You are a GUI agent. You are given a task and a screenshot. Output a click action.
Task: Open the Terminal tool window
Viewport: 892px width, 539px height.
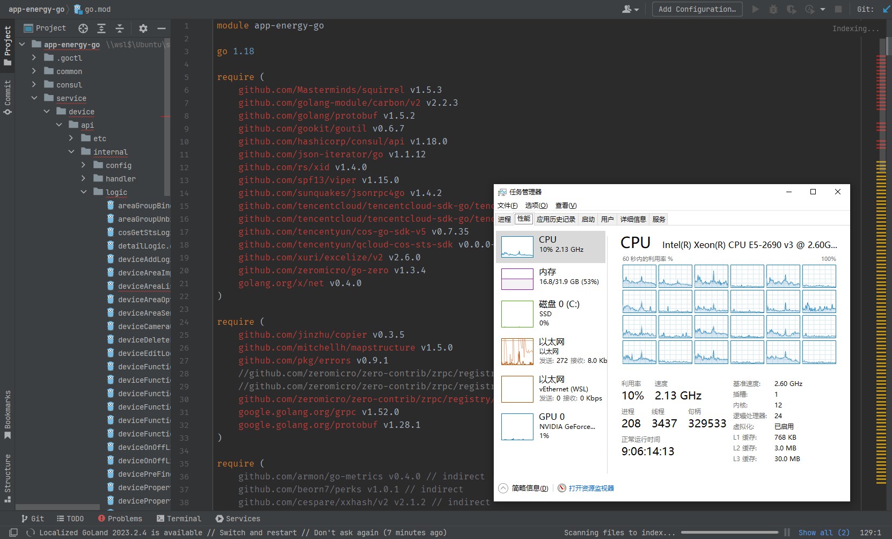[x=179, y=519]
